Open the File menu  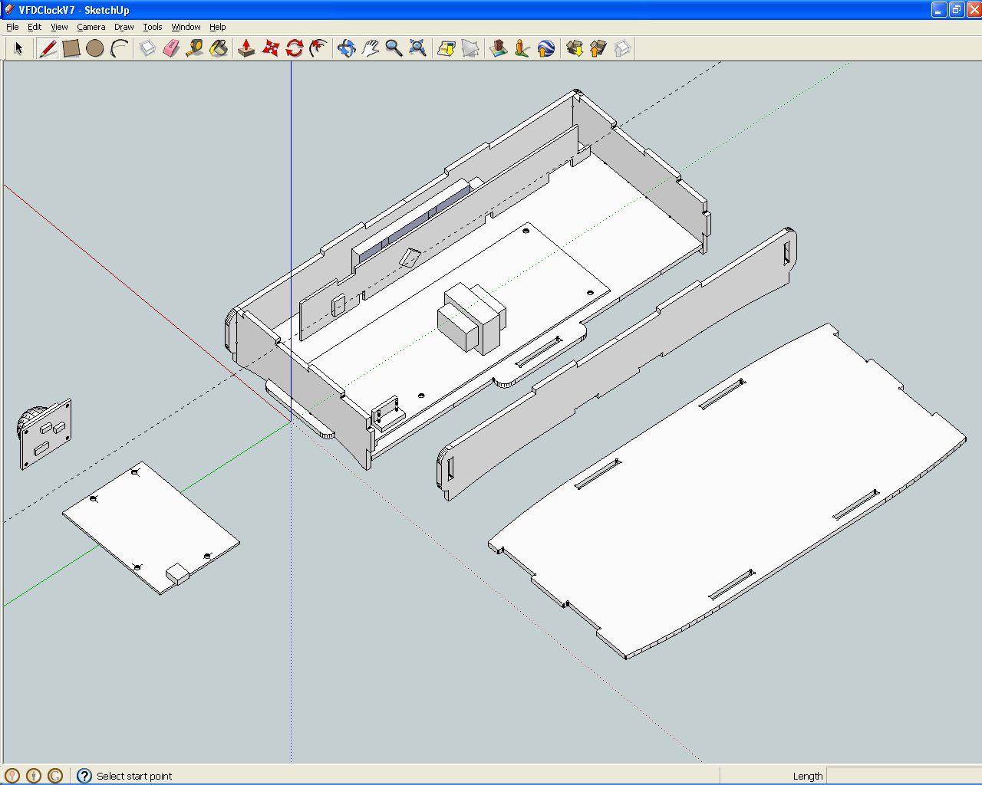coord(12,27)
